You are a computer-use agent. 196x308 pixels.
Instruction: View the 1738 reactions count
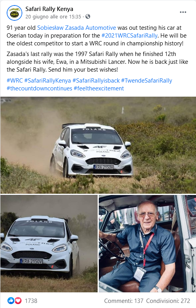(x=31, y=301)
